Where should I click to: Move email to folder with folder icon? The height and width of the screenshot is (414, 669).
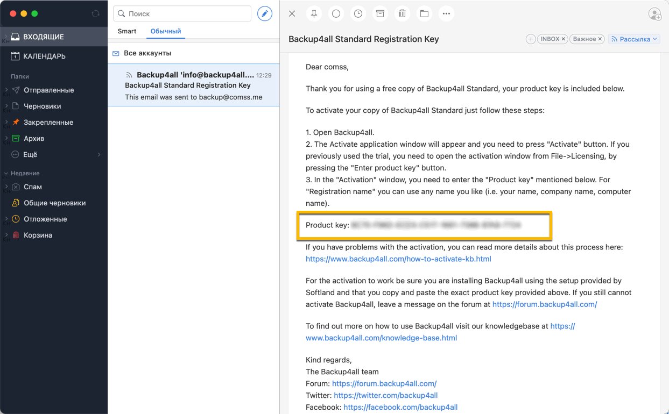[424, 13]
